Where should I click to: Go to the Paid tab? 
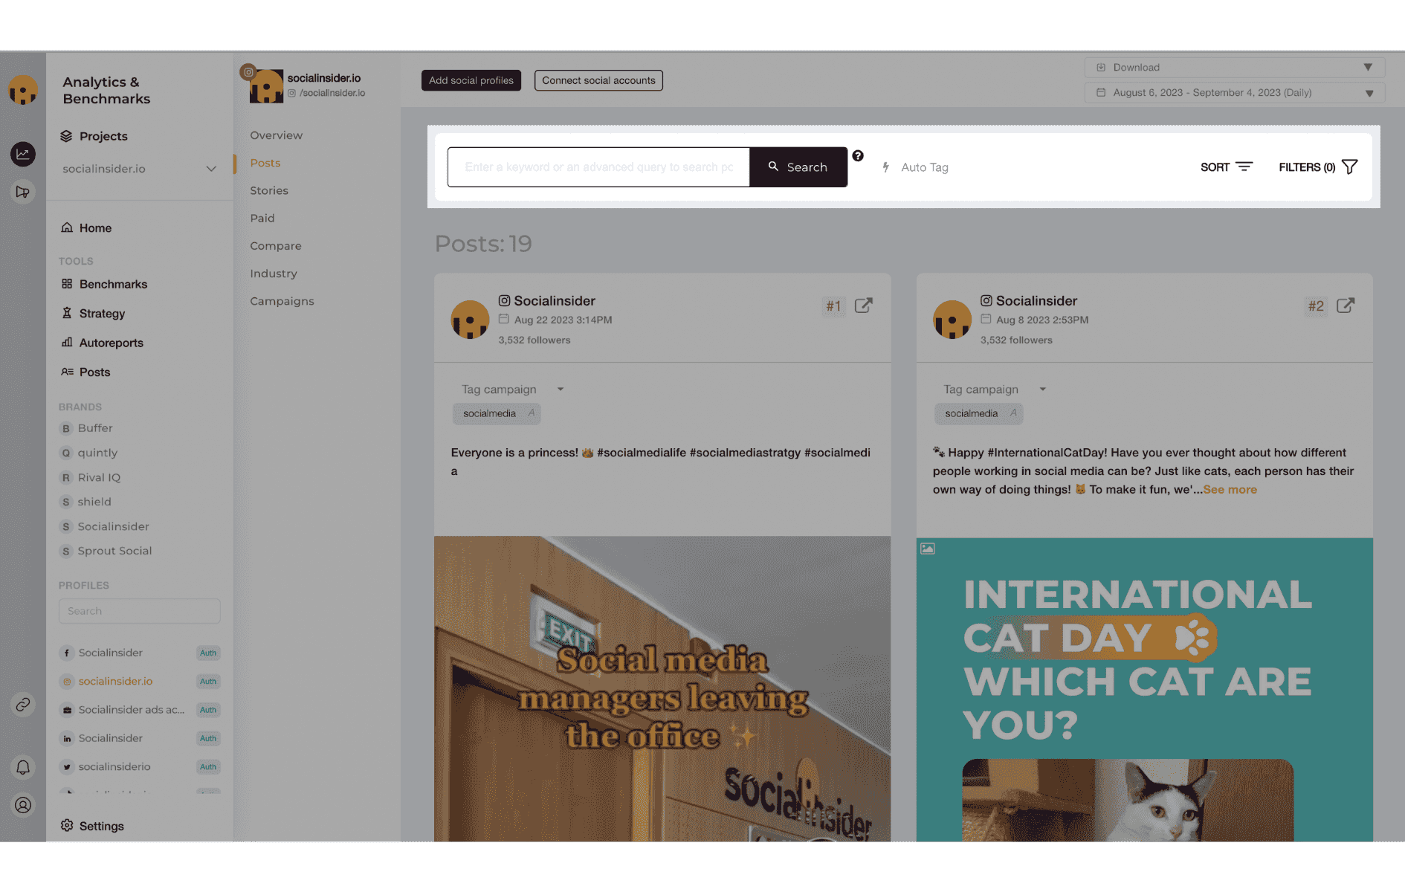[x=262, y=218]
